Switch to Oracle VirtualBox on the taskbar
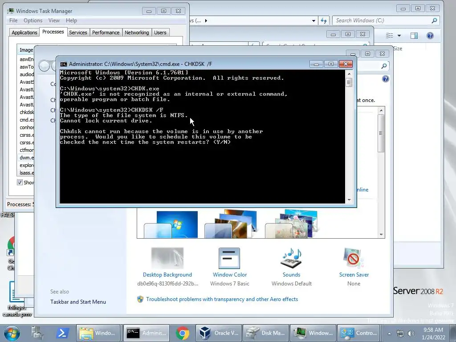Viewport: 456px width, 342px height. 219,333
